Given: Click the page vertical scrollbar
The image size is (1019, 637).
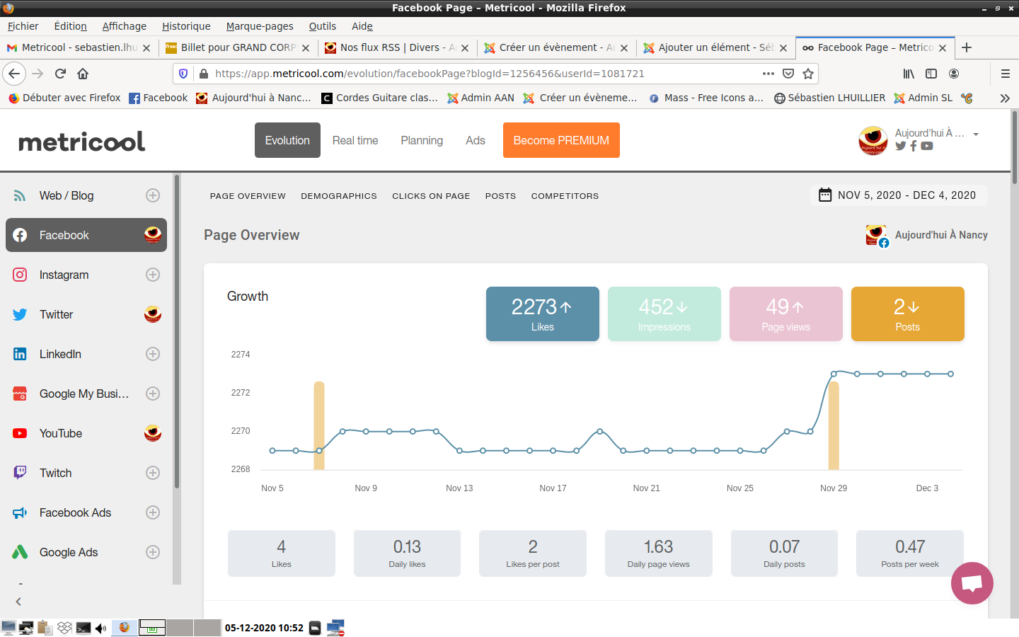Looking at the screenshot, I should (1015, 149).
